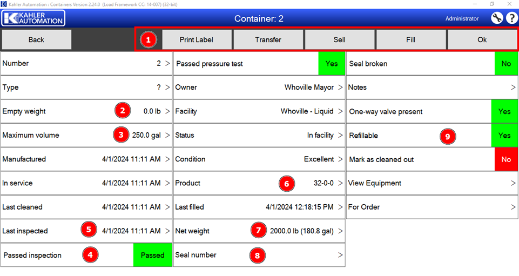The image size is (519, 276).
Task: Select Excellent condition value
Action: point(319,159)
